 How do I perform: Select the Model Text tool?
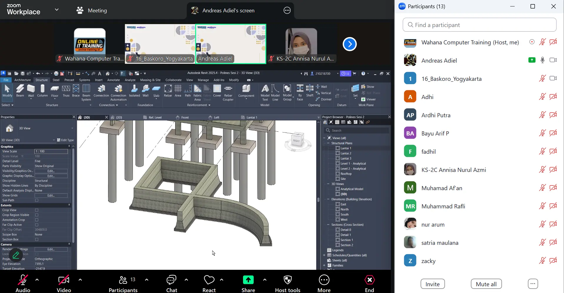tap(265, 93)
